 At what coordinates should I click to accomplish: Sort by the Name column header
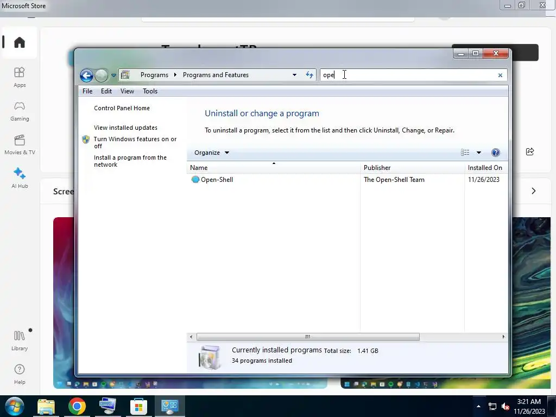pos(274,168)
